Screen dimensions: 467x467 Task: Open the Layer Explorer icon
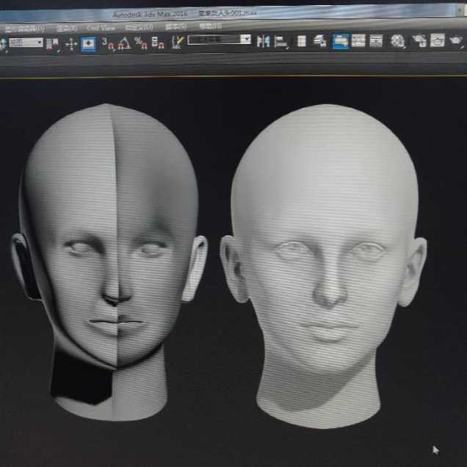pos(319,41)
